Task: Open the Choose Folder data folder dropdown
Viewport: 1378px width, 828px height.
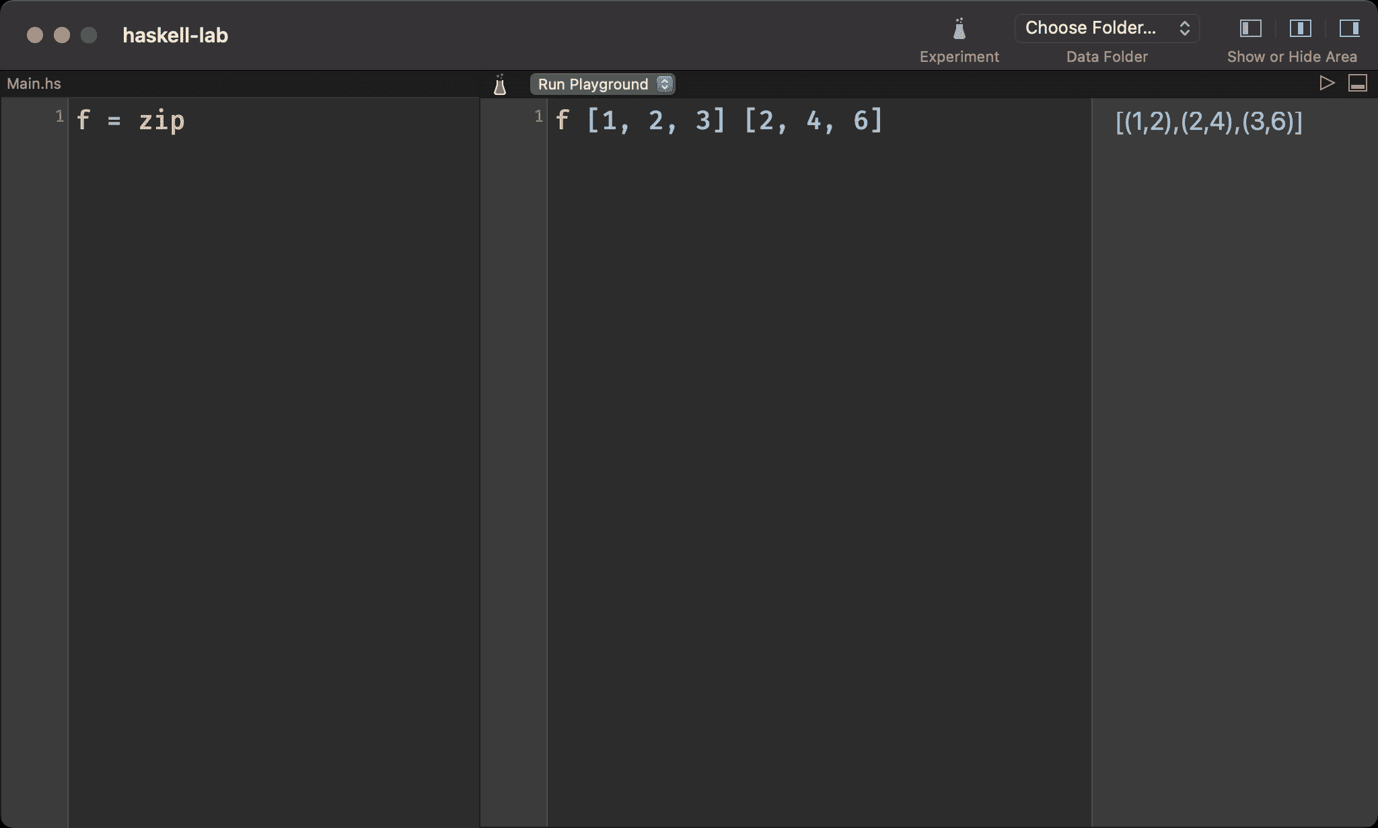Action: [x=1107, y=28]
